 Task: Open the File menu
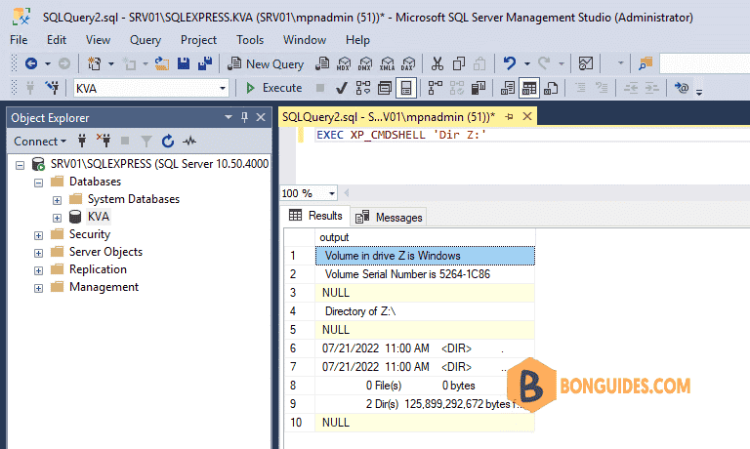pyautogui.click(x=19, y=40)
